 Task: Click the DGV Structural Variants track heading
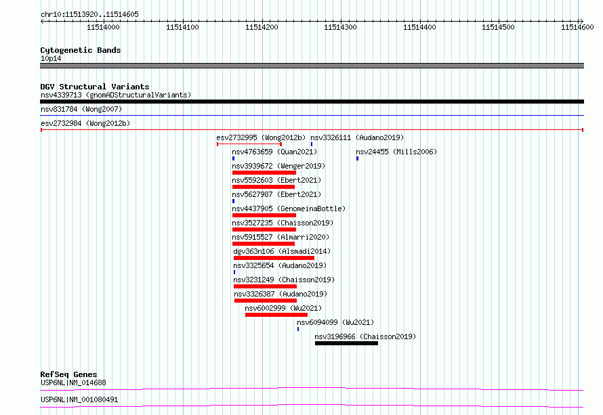95,87
